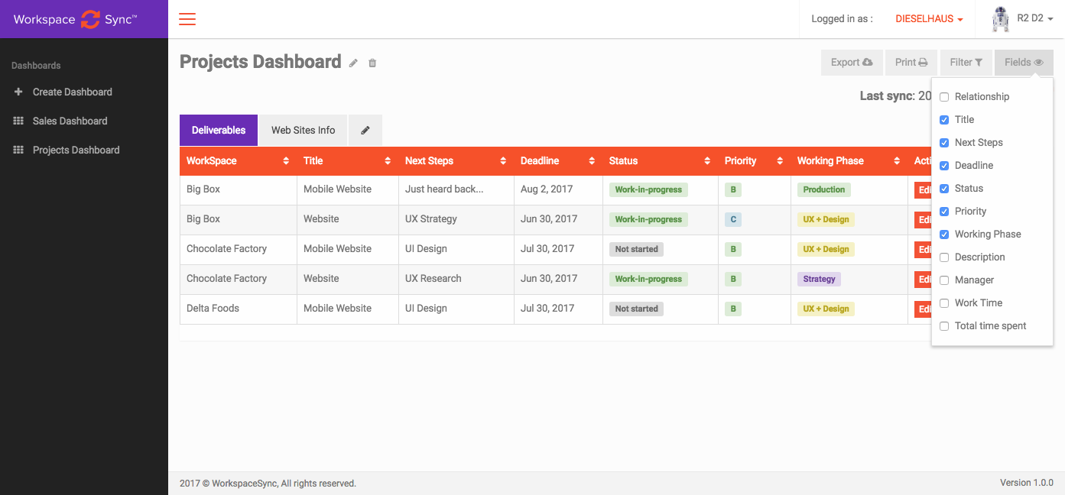Viewport: 1065px width, 495px height.
Task: Open Sales Dashboard in the sidebar
Action: pyautogui.click(x=70, y=121)
